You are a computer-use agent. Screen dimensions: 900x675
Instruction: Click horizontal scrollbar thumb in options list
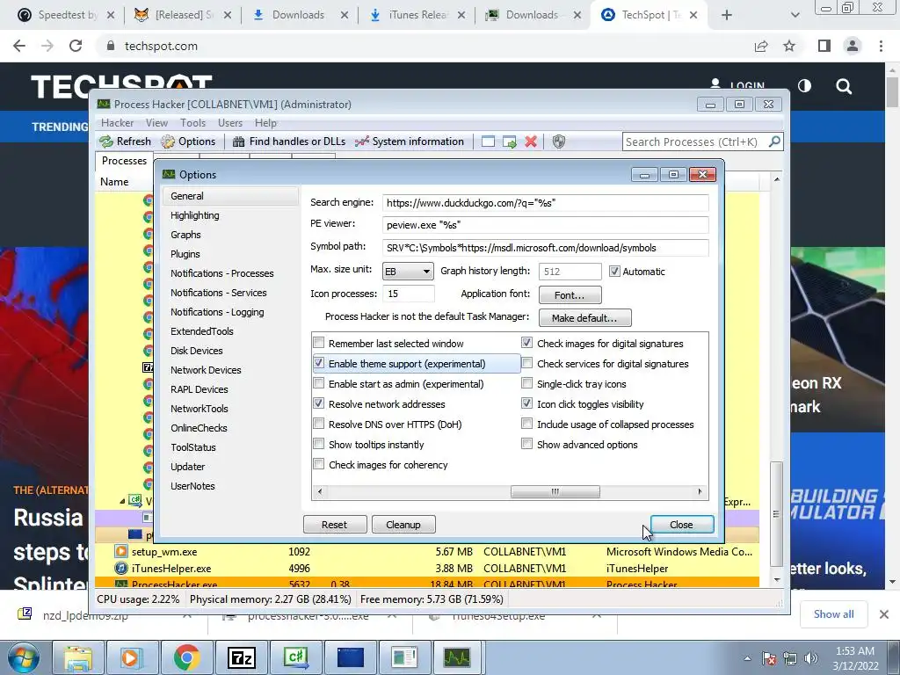[x=555, y=491]
